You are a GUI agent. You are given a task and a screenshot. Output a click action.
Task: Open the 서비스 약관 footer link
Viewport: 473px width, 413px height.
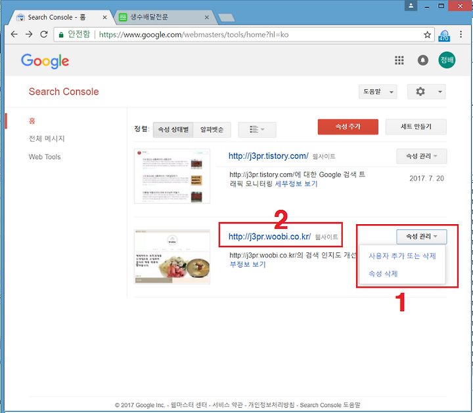227,405
